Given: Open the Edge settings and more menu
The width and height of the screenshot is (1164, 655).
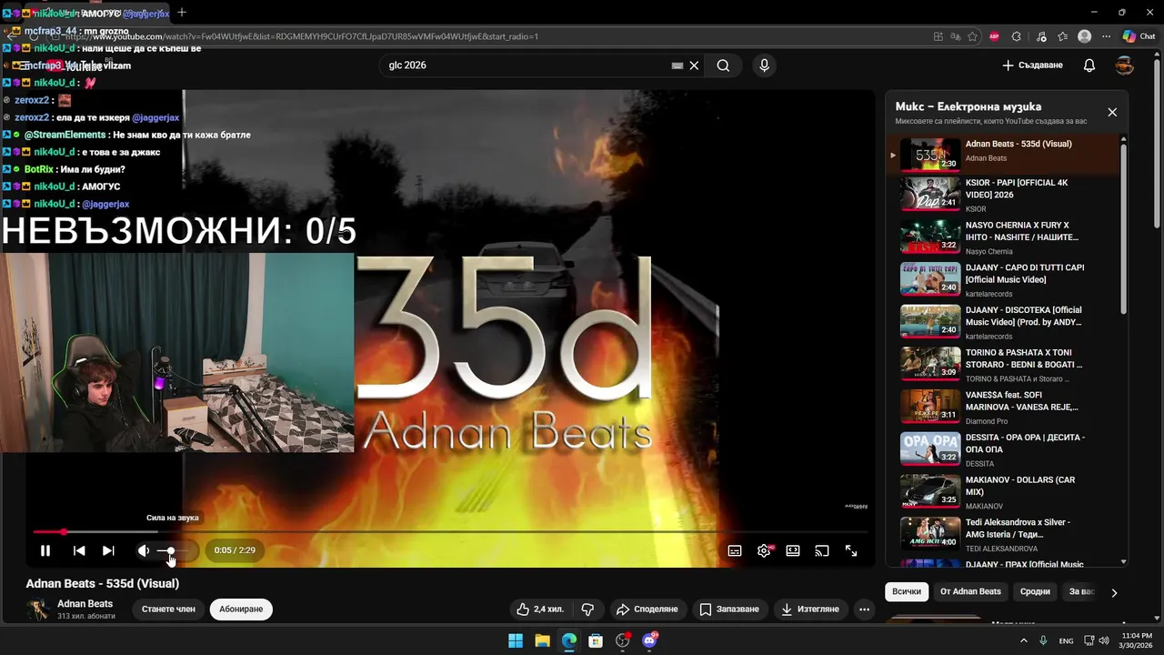Looking at the screenshot, I should click(x=1106, y=36).
